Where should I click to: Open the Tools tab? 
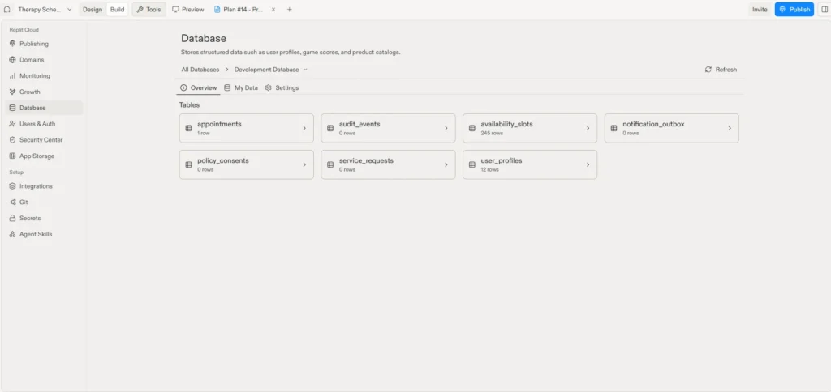[149, 10]
